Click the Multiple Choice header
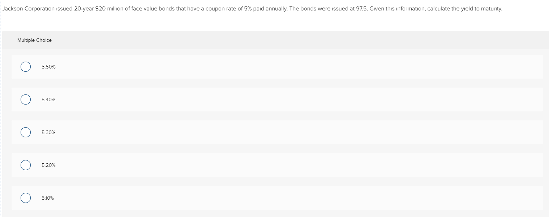 (x=35, y=40)
